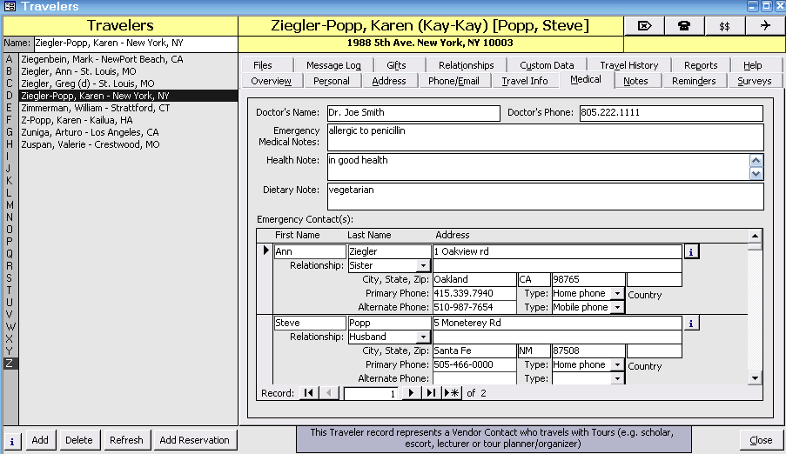Click info icon beside Steve Popp's address
786x454 pixels.
coord(691,324)
